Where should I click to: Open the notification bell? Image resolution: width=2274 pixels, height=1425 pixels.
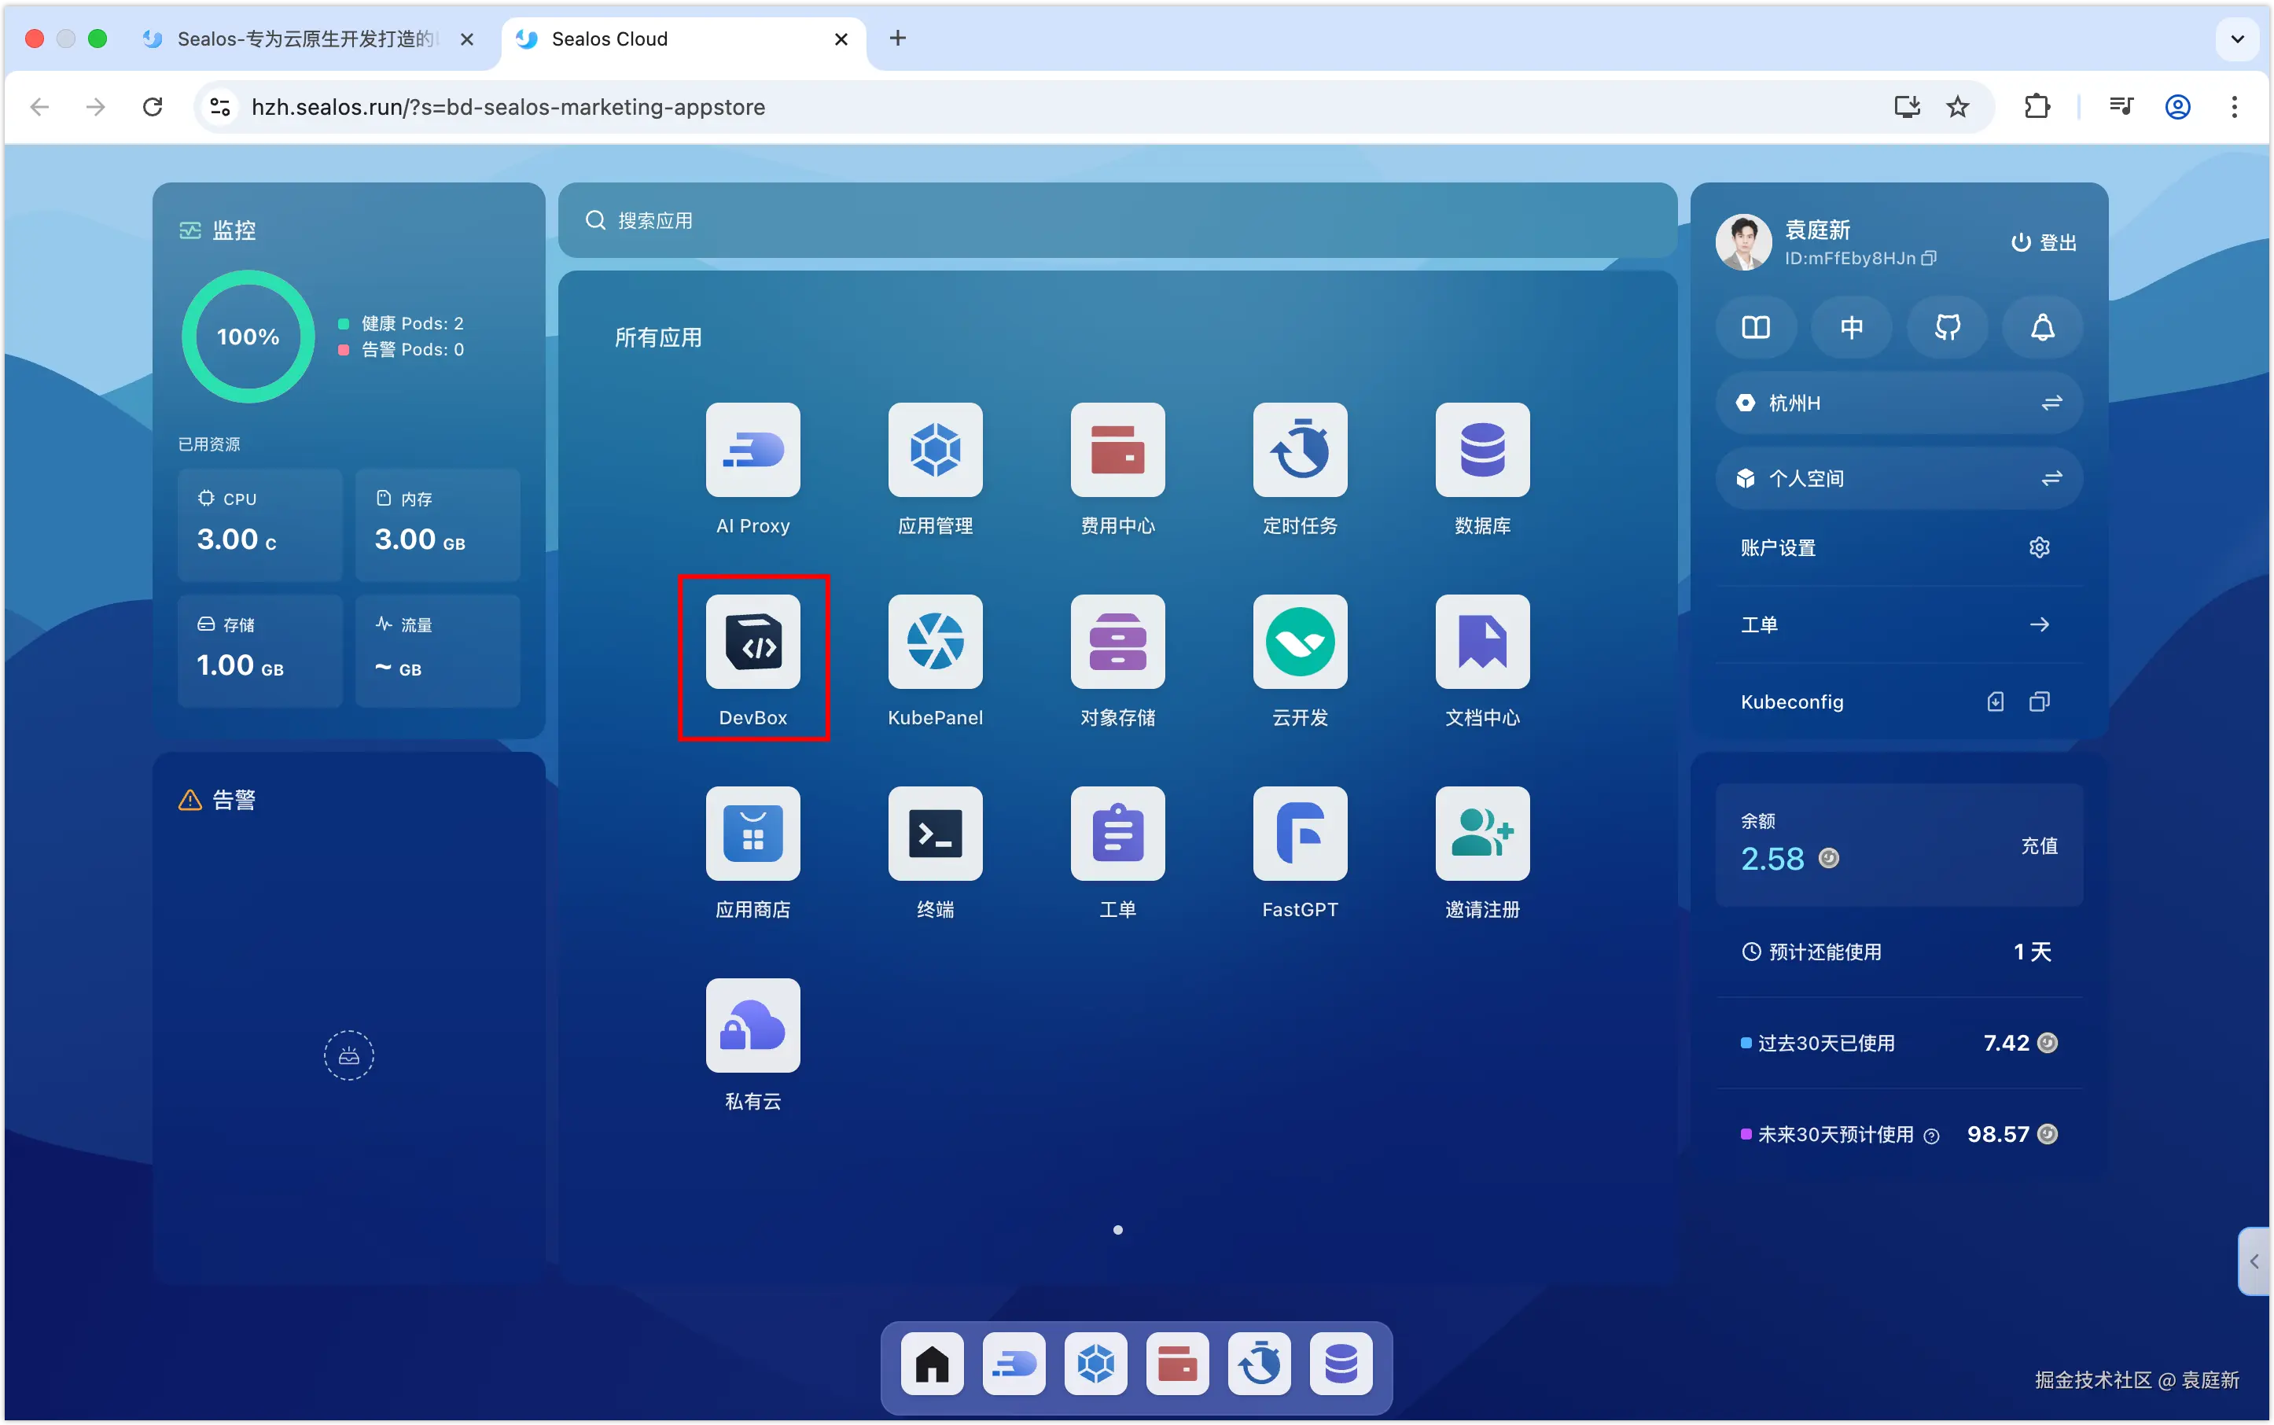(2041, 327)
